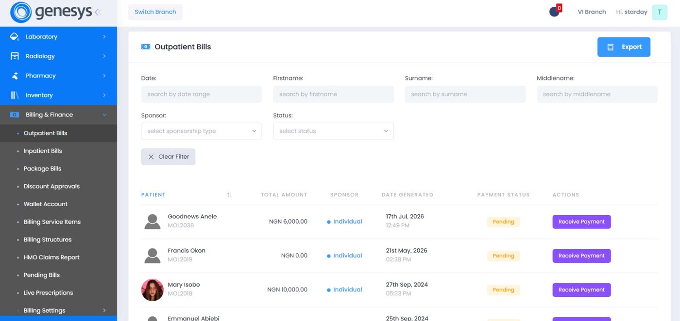680x321 pixels.
Task: Open Inpatient Bills menu item
Action: [58, 151]
